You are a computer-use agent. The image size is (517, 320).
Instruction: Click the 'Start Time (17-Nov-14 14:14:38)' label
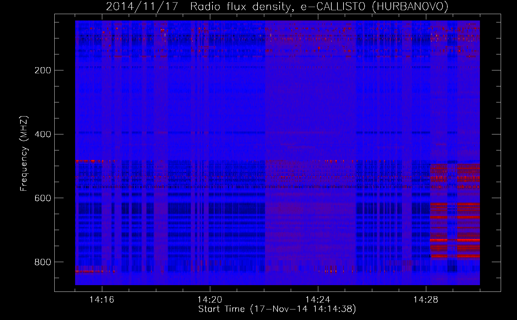pyautogui.click(x=277, y=309)
